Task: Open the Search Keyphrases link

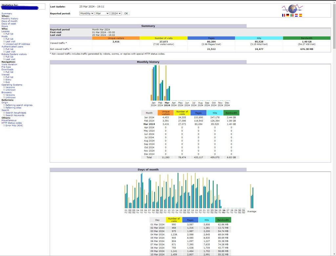Action: (16, 113)
